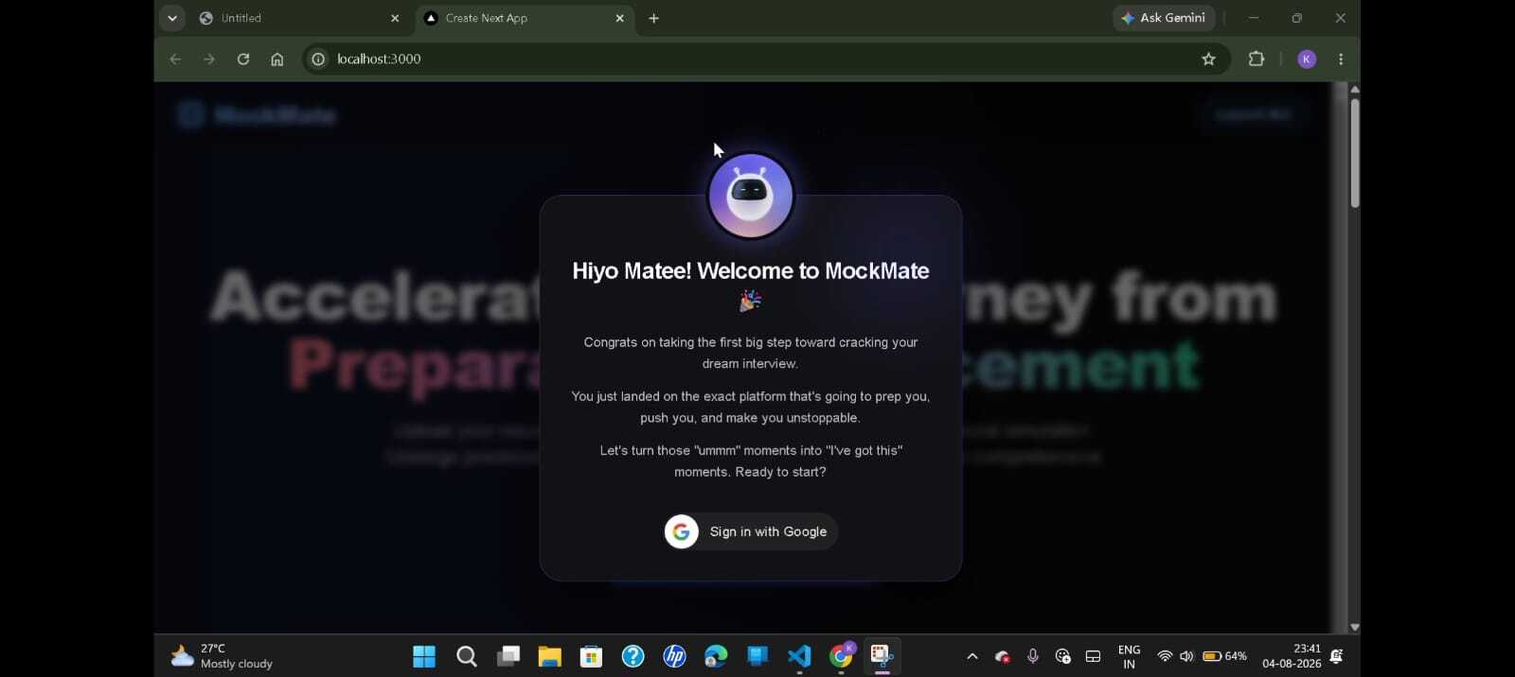Close the Create Next App tab
This screenshot has width=1515, height=677.
(619, 18)
